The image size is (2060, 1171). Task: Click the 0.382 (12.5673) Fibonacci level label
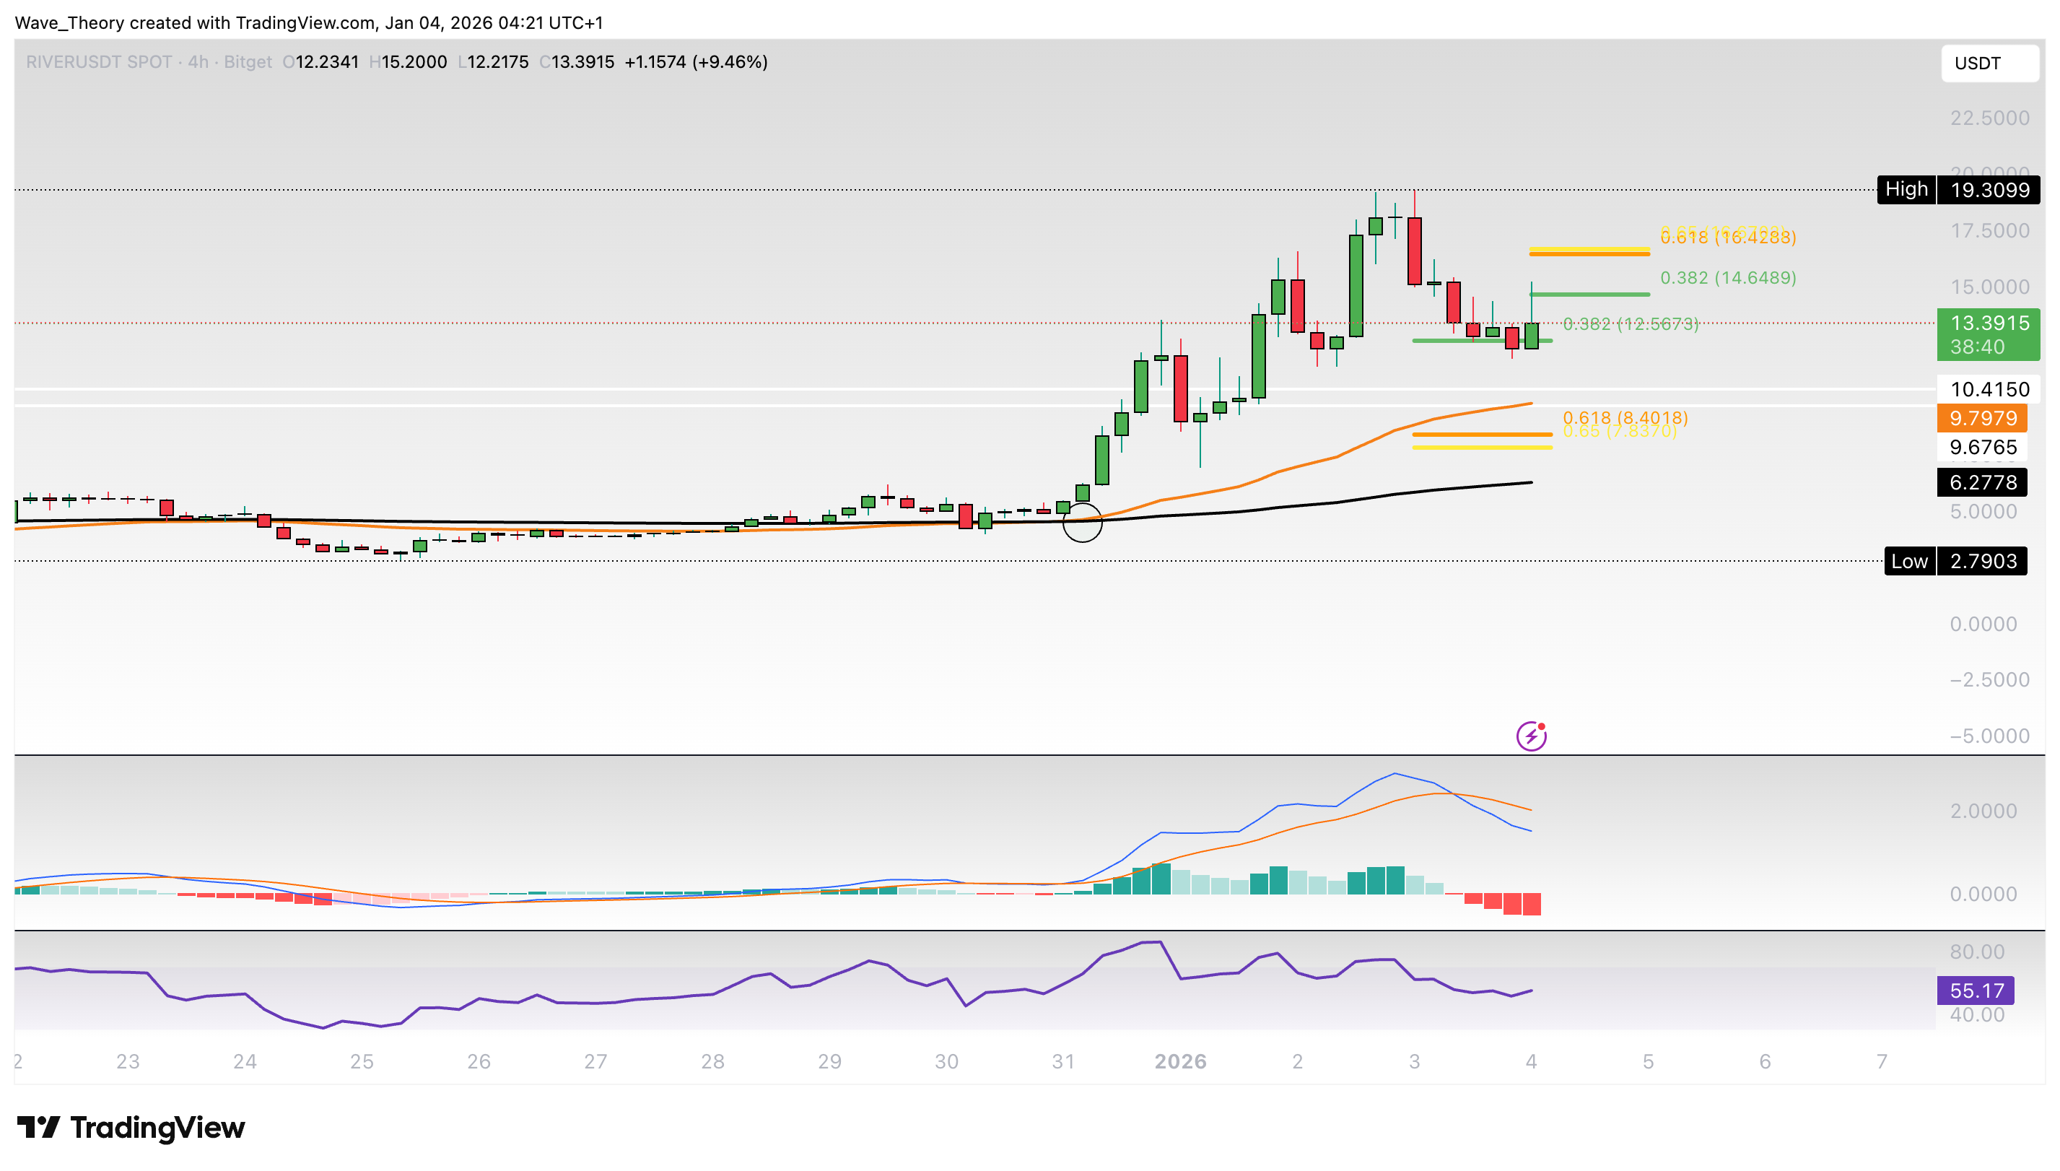pyautogui.click(x=1630, y=323)
